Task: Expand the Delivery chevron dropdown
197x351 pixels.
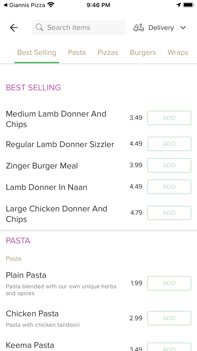Action: [183, 28]
